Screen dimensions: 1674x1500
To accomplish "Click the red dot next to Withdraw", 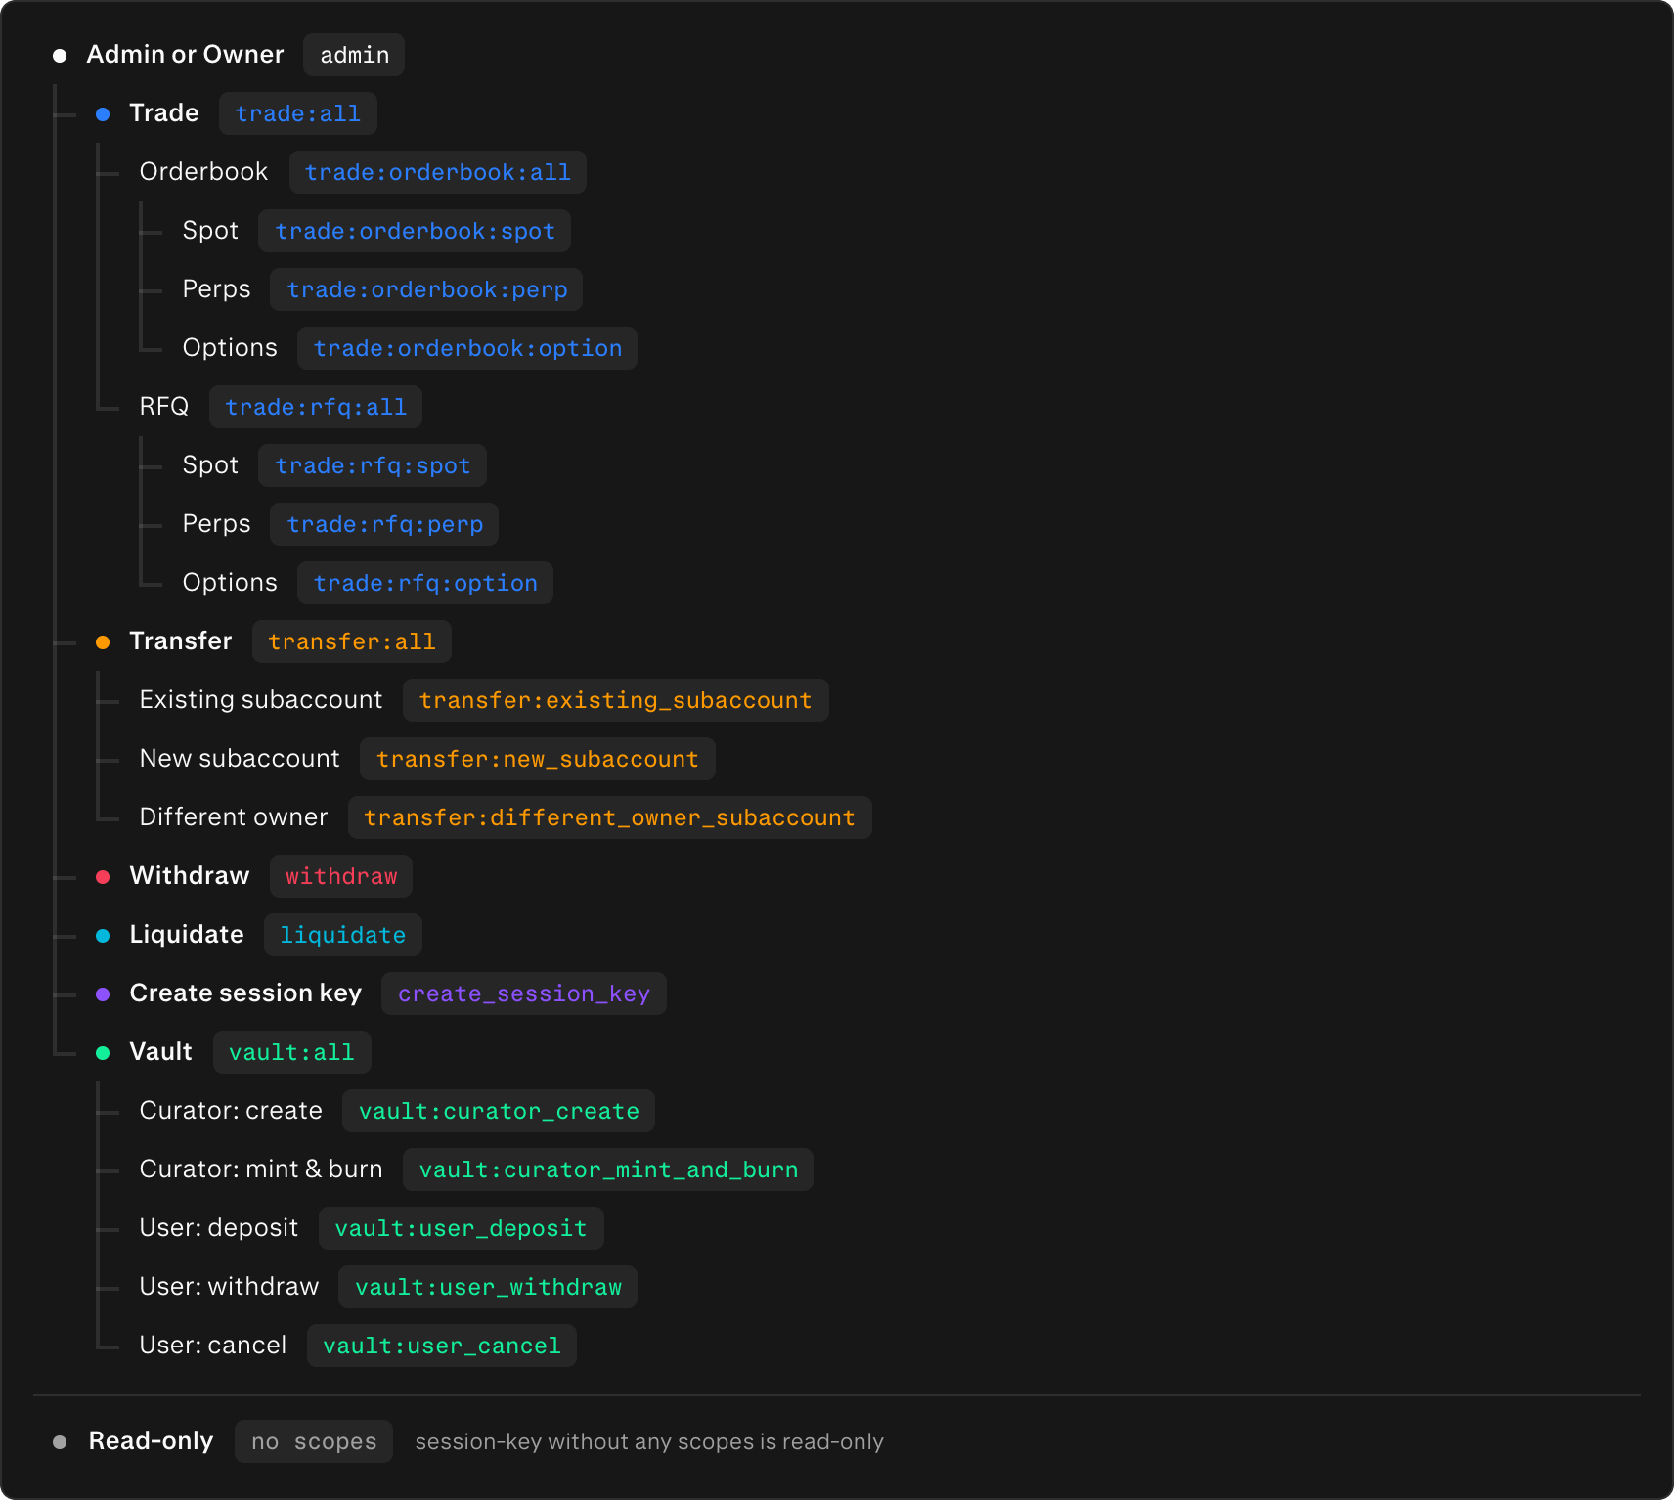I will [x=103, y=877].
